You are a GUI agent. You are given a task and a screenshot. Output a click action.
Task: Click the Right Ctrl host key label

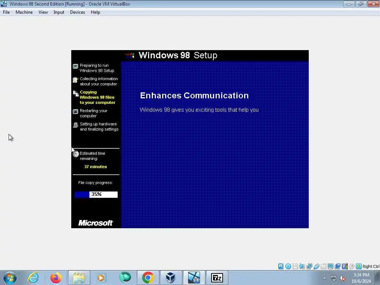click(x=371, y=266)
